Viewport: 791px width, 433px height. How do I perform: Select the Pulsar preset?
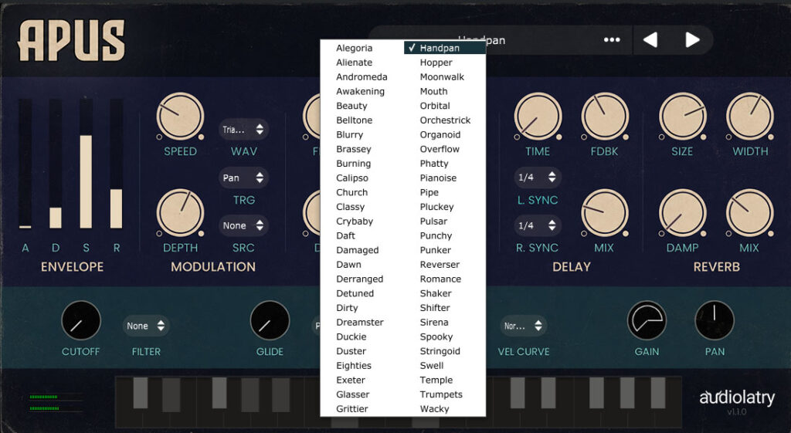point(433,222)
